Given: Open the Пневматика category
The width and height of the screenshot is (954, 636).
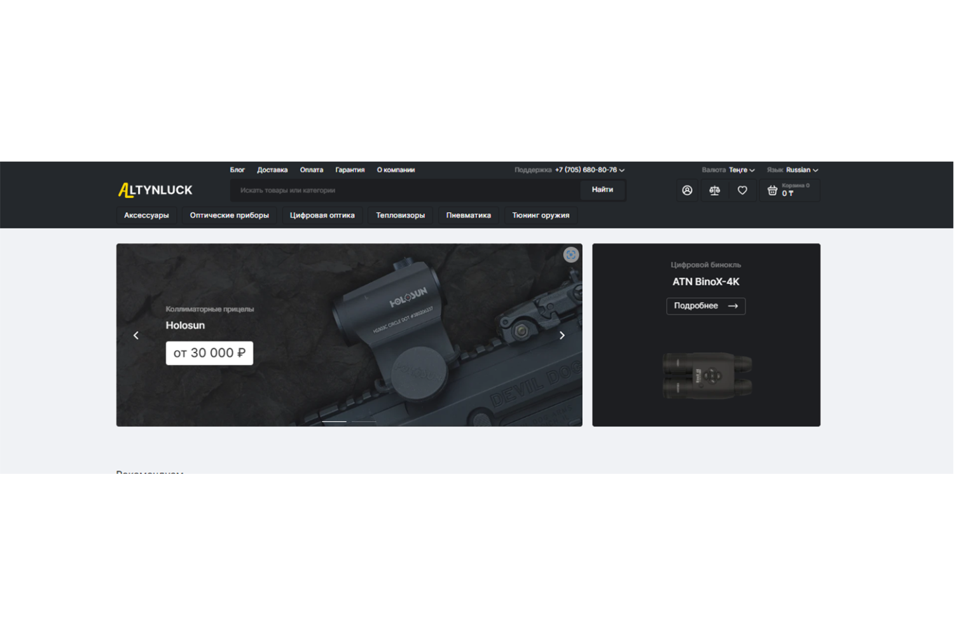Looking at the screenshot, I should point(469,216).
